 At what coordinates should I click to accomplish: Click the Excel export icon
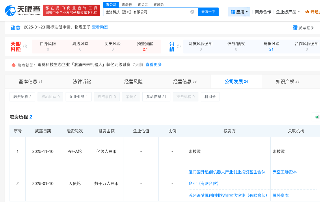pyautogui.click(x=317, y=117)
